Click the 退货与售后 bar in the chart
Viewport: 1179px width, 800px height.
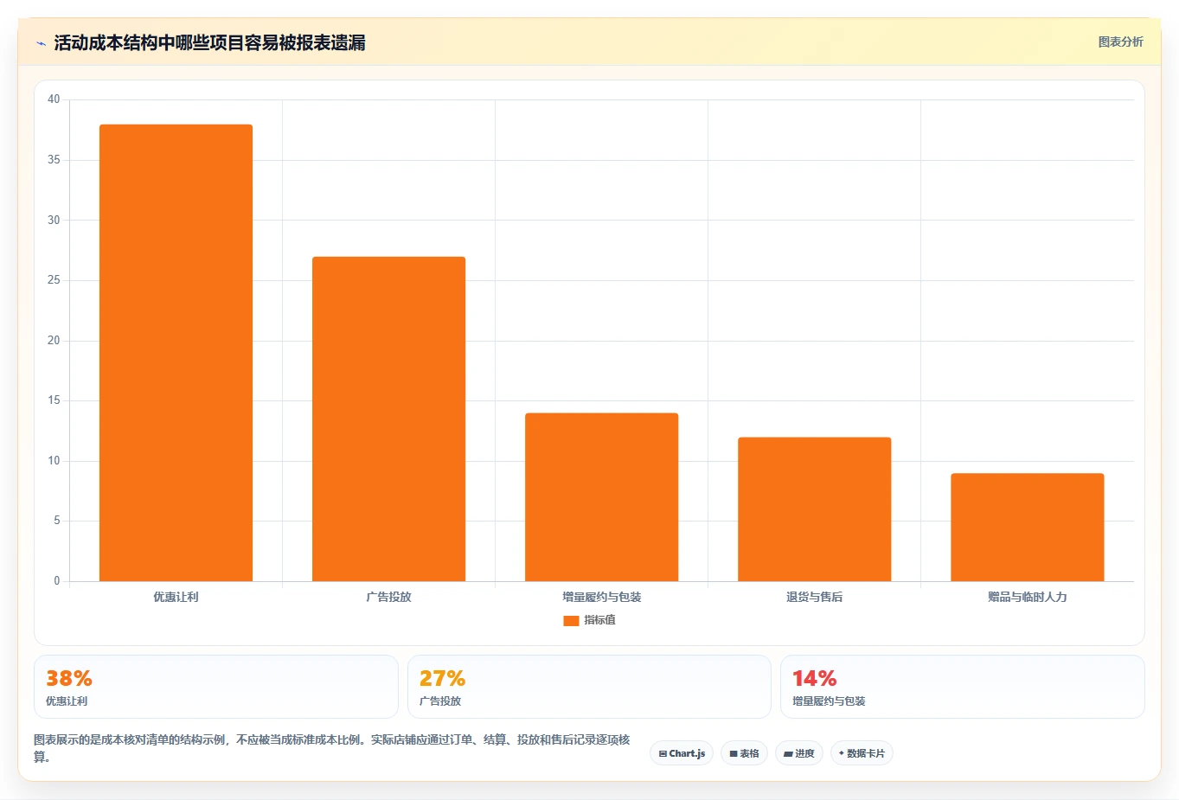tap(814, 509)
